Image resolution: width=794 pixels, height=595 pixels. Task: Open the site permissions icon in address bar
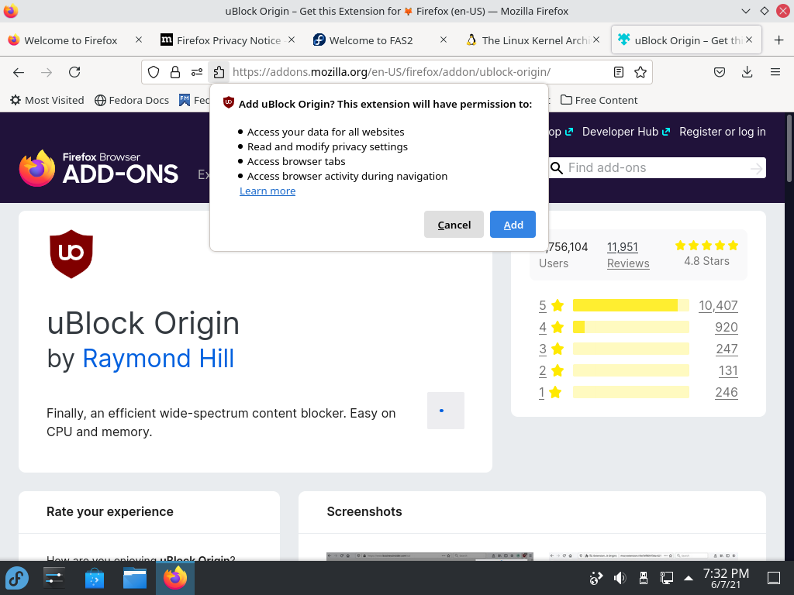click(x=197, y=72)
